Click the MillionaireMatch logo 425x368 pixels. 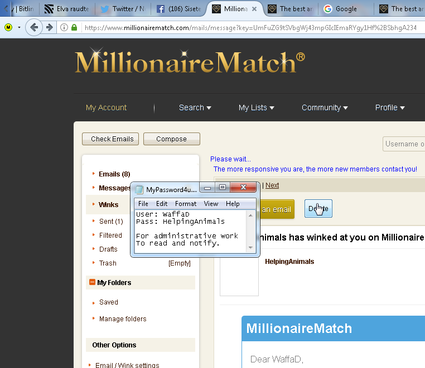click(x=190, y=62)
